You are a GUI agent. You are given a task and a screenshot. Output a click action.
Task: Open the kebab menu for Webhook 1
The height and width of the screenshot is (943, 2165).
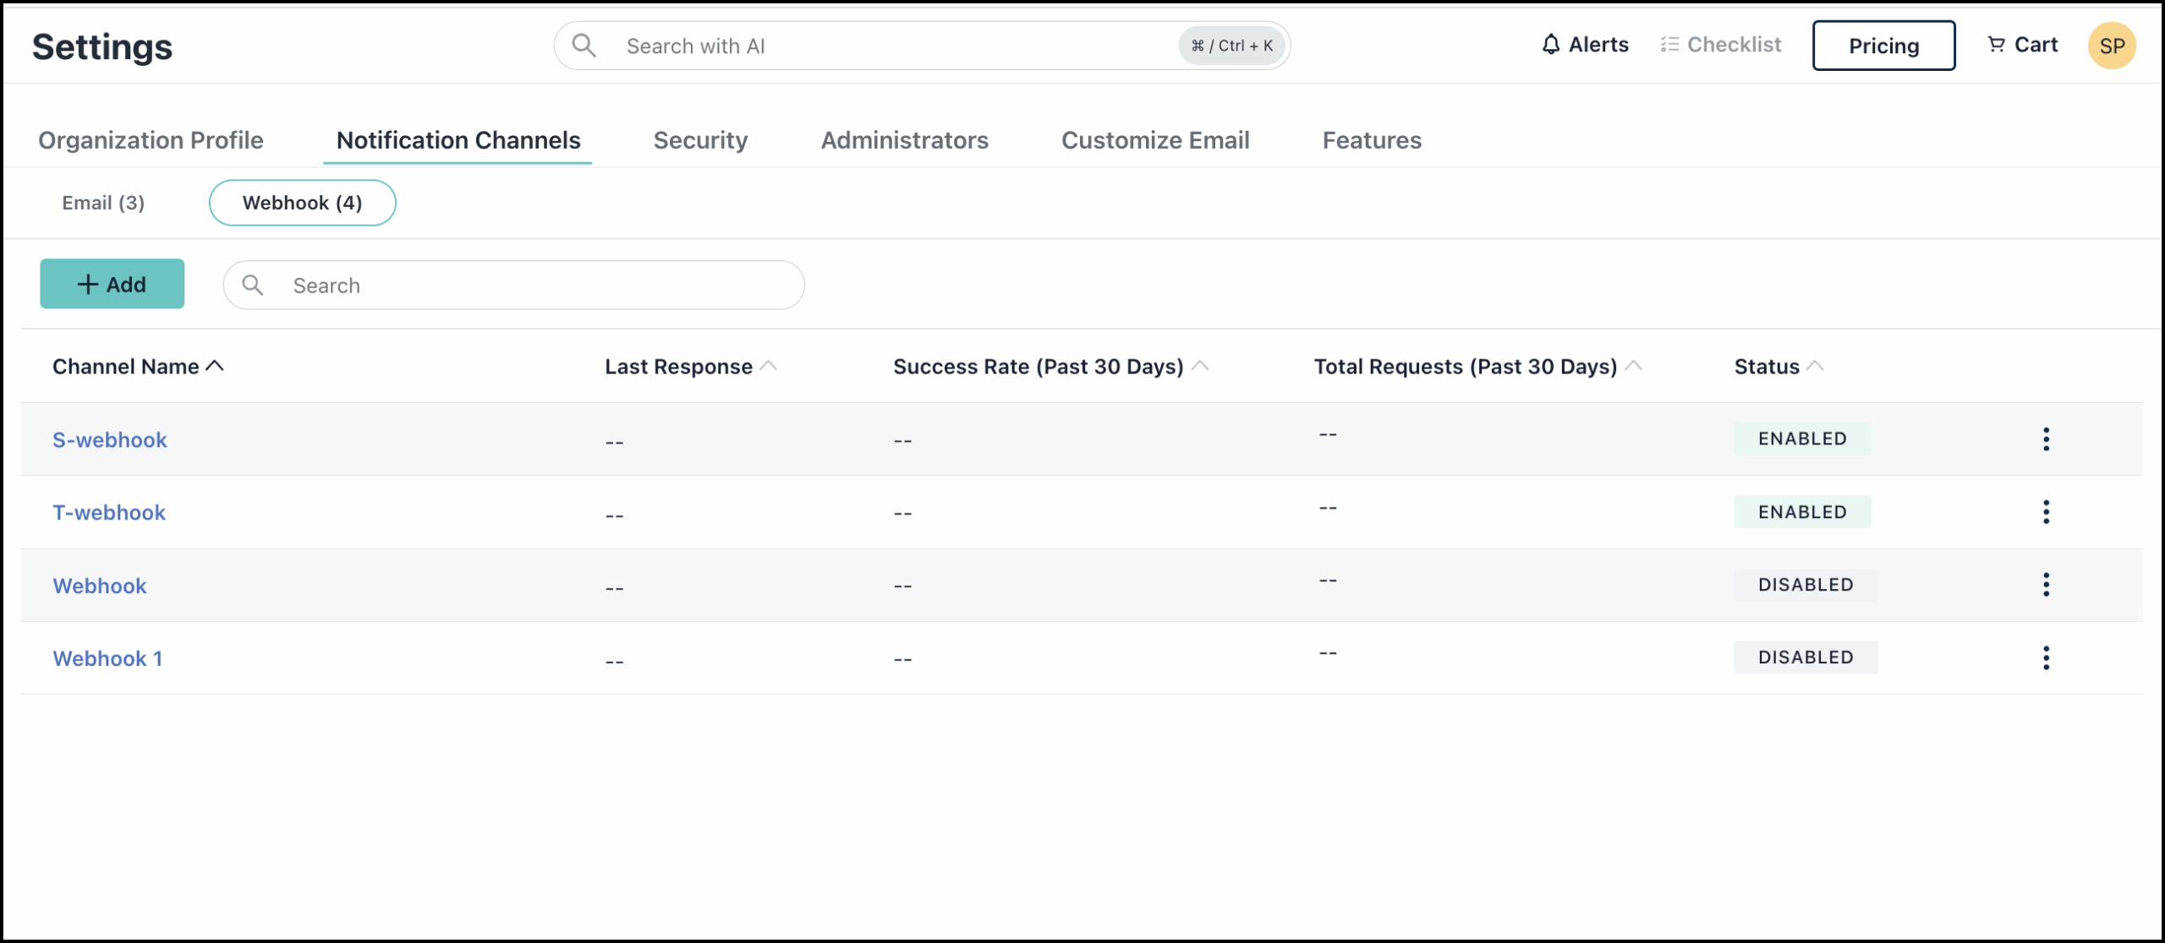2047,657
